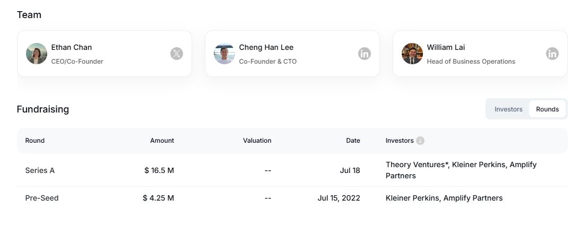Select the Pre-Seed round row
580x225 pixels.
(x=42, y=198)
